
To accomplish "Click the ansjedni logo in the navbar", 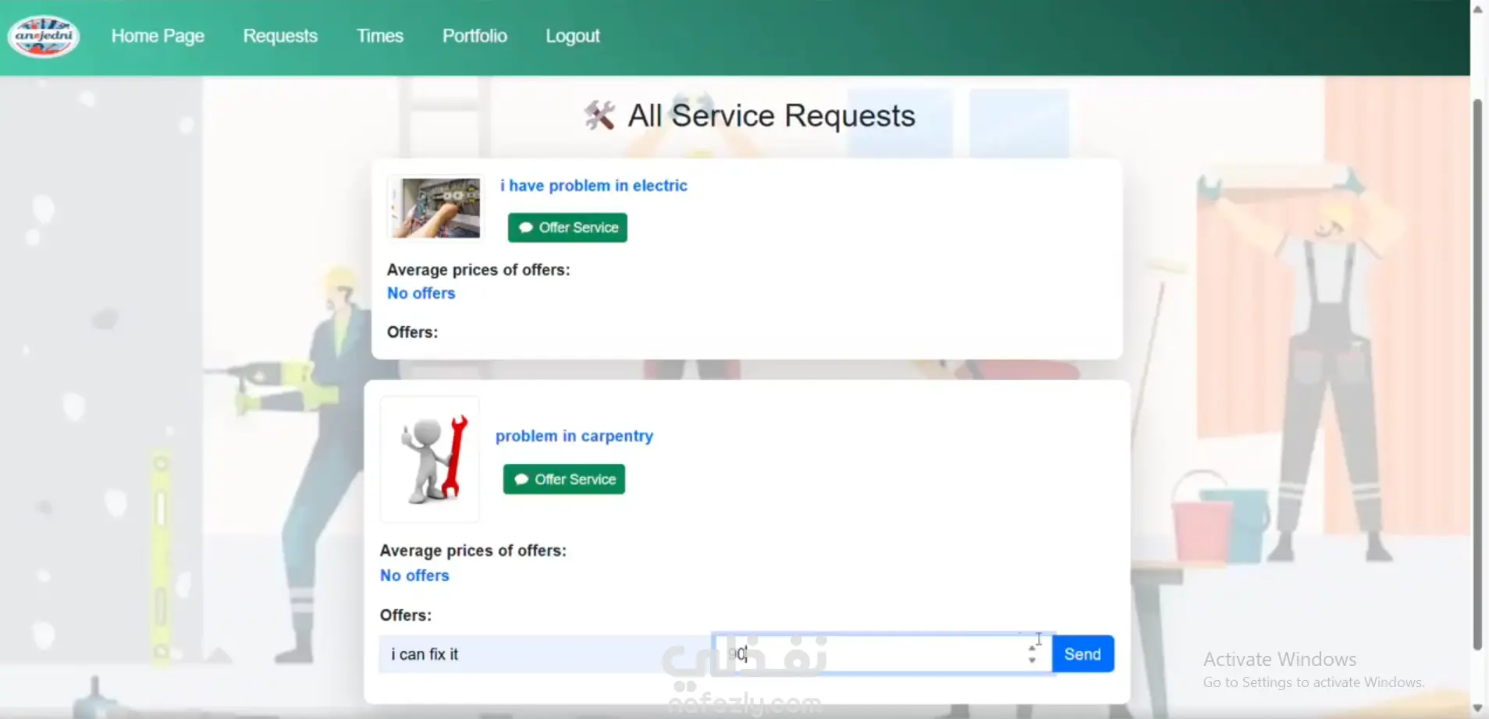I will pyautogui.click(x=44, y=36).
